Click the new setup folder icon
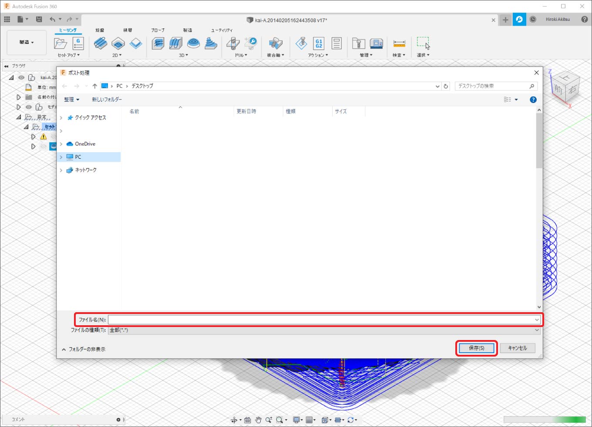This screenshot has width=592, height=427. coord(60,43)
